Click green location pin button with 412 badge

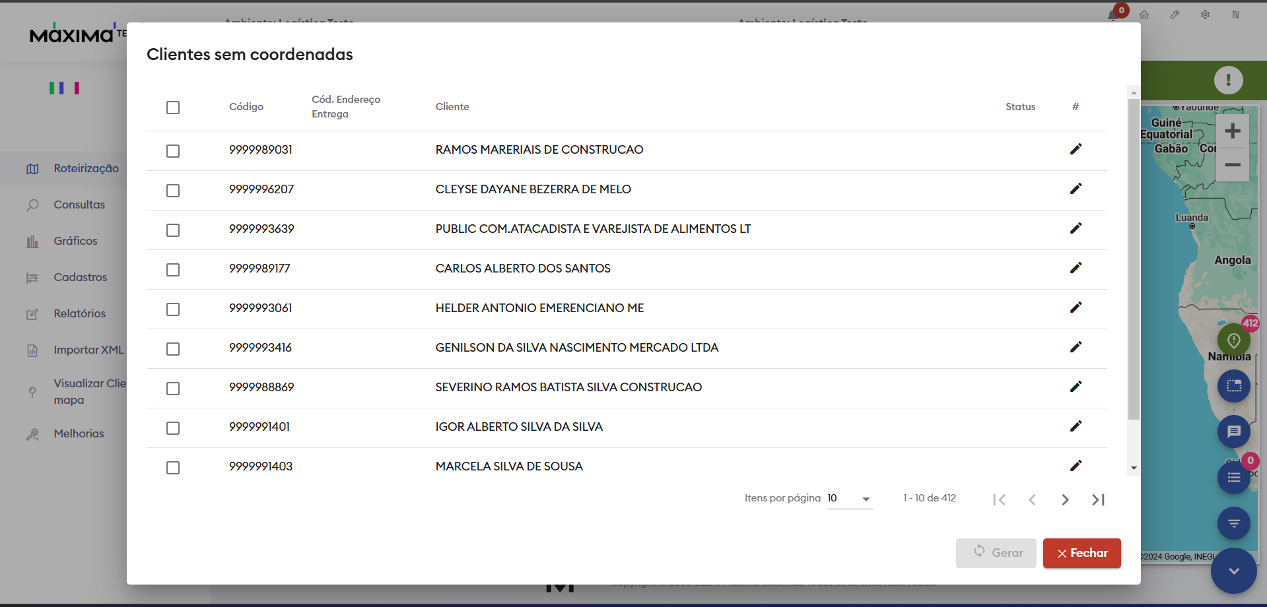[x=1233, y=340]
